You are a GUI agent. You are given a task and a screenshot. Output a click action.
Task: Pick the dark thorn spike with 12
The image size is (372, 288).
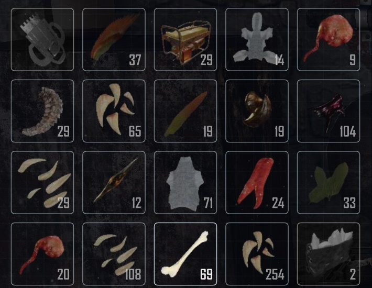[x=114, y=183]
